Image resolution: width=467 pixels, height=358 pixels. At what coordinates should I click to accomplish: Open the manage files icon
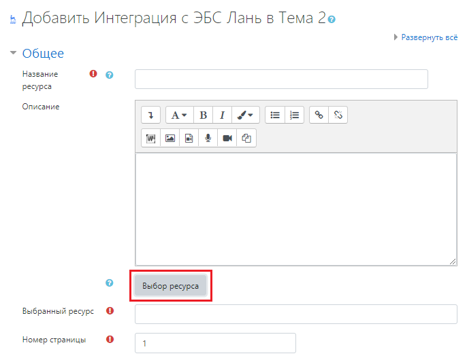point(246,138)
